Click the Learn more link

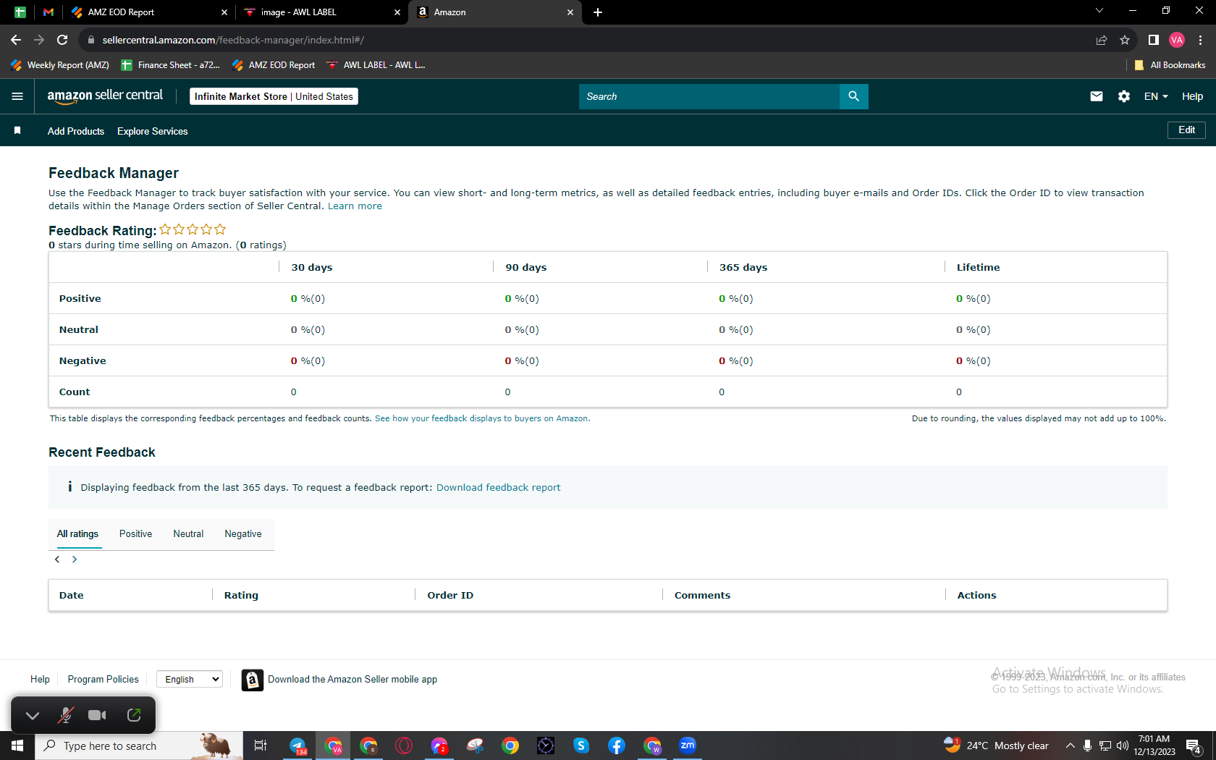click(355, 206)
